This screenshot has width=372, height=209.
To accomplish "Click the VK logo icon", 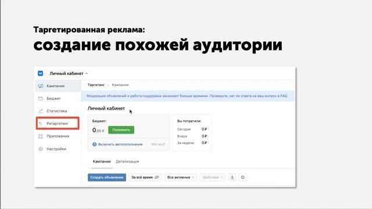I will tap(41, 74).
